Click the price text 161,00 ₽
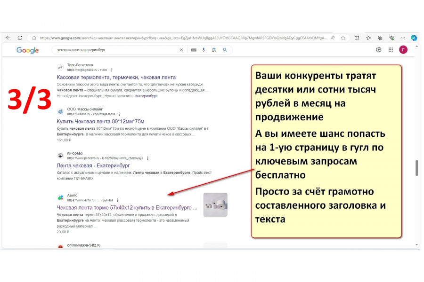The width and height of the screenshot is (424, 282). [64, 140]
